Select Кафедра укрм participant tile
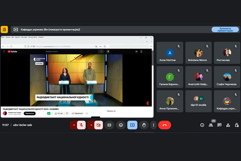This screenshot has width=241, height=161. pyautogui.click(x=227, y=101)
